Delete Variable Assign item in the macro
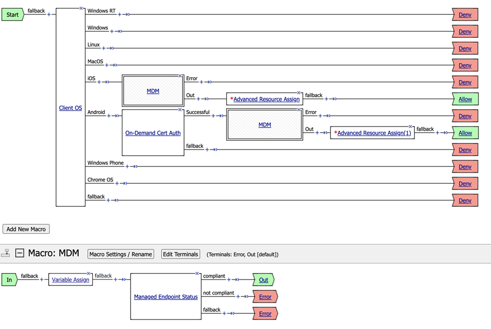The image size is (491, 330). (89, 274)
